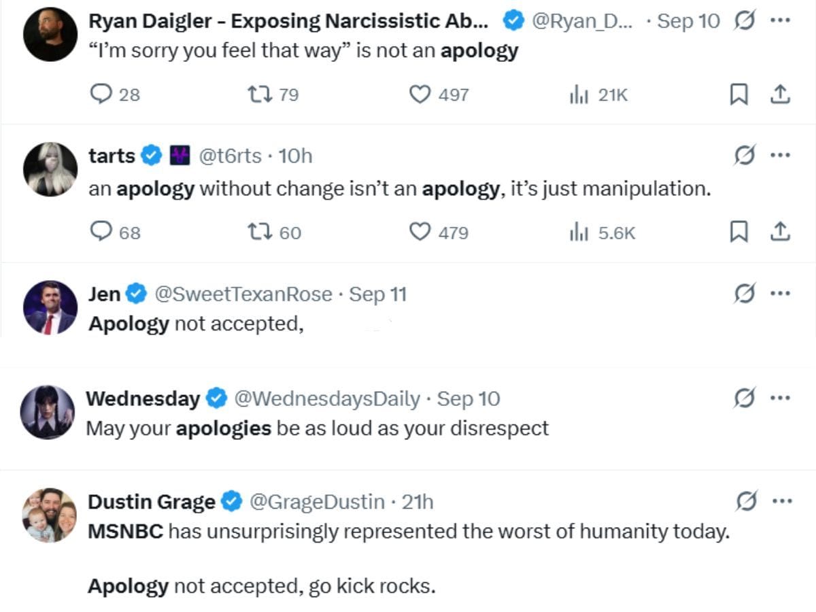Bookmark Ryan Daigler's tweet
This screenshot has height=612, width=816.
pyautogui.click(x=738, y=95)
